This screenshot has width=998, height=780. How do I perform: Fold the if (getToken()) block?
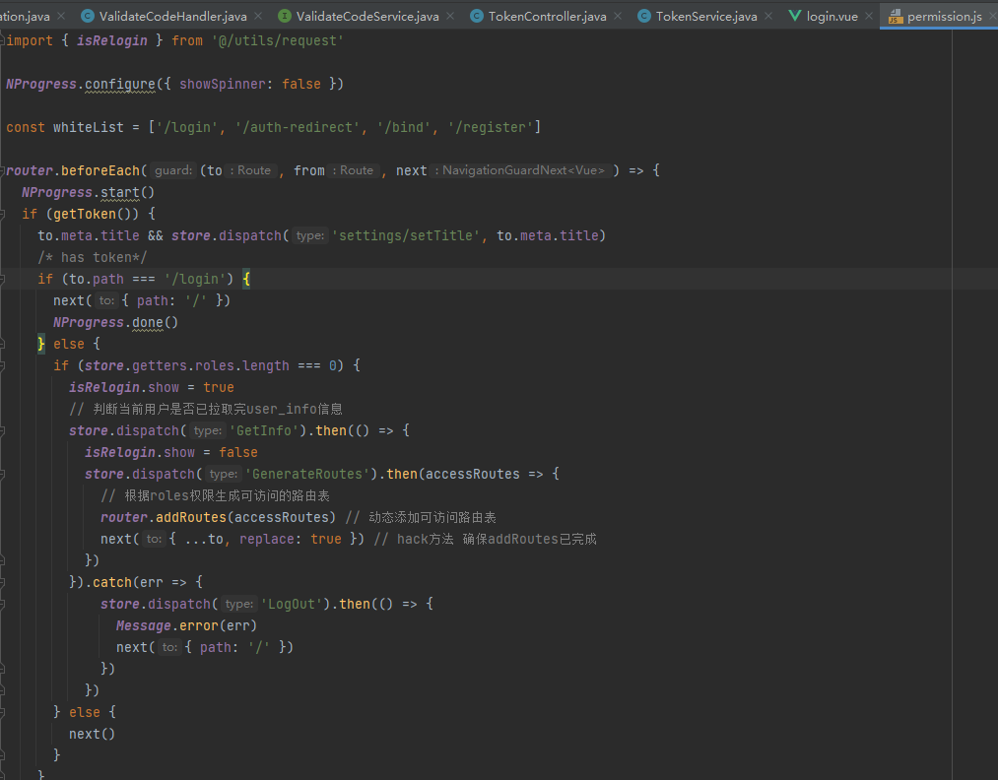[3, 214]
